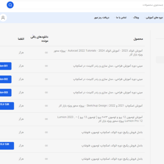Open the user account profile icon

pos(3,18)
